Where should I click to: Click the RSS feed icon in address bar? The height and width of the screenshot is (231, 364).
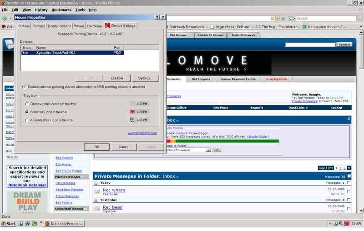coord(273,18)
